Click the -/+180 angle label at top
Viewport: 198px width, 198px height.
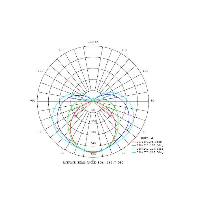coord(93,42)
